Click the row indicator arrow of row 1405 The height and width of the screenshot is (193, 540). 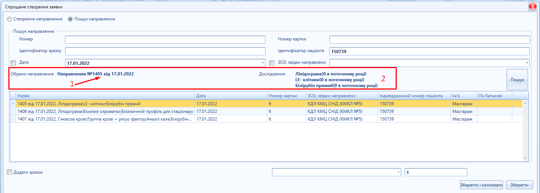(13, 103)
